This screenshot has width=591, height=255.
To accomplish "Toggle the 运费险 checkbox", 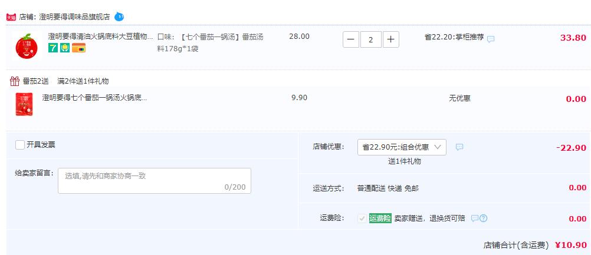I will click(362, 218).
